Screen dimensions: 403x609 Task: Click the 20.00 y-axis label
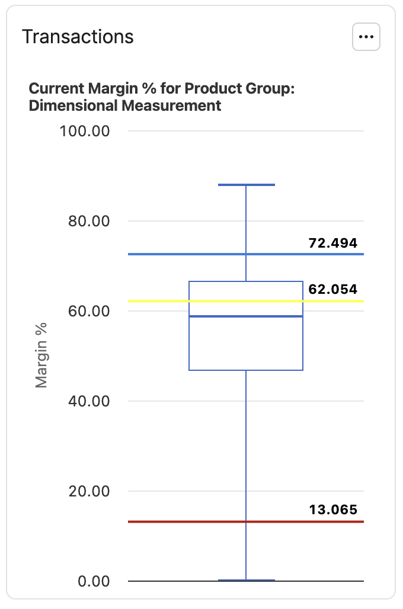88,491
